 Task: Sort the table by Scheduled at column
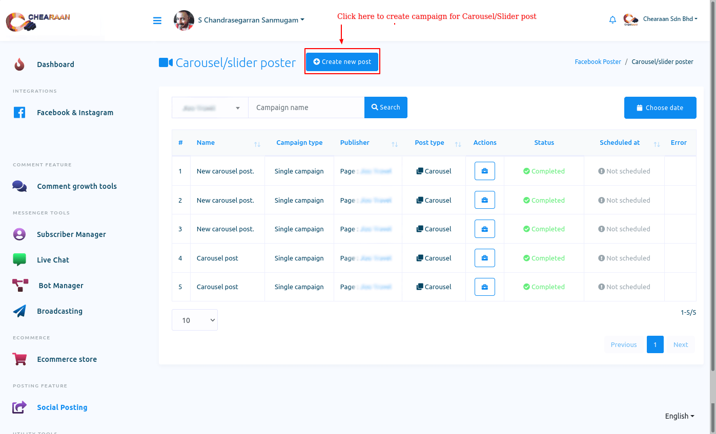point(657,144)
